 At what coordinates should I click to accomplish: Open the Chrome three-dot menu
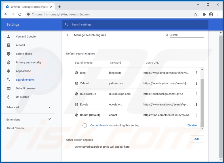tap(218, 14)
